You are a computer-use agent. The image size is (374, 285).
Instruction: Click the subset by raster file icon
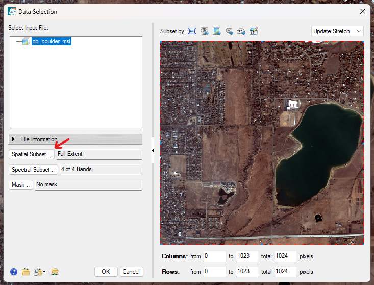coord(217,31)
